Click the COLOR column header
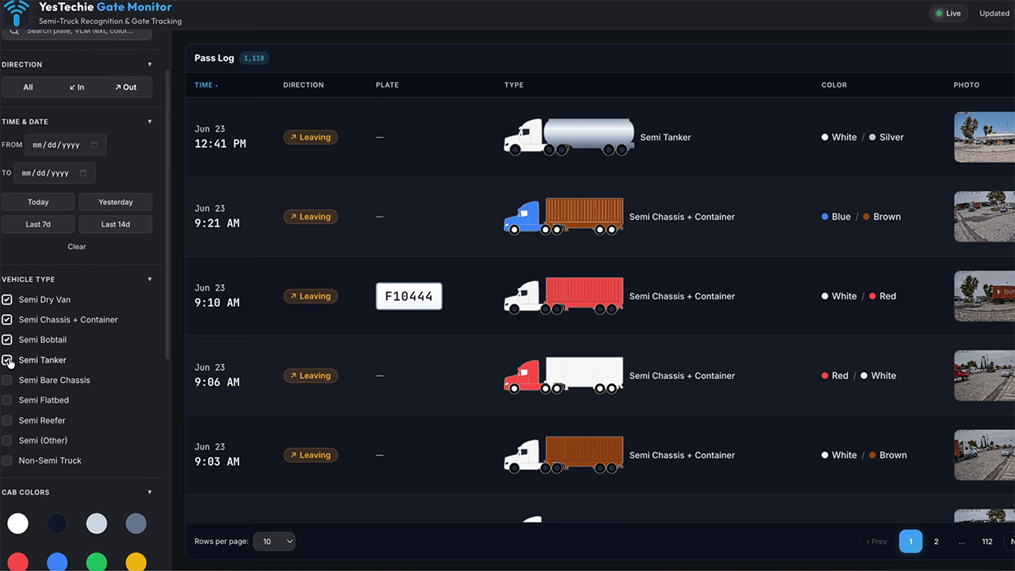1015x571 pixels. [834, 85]
